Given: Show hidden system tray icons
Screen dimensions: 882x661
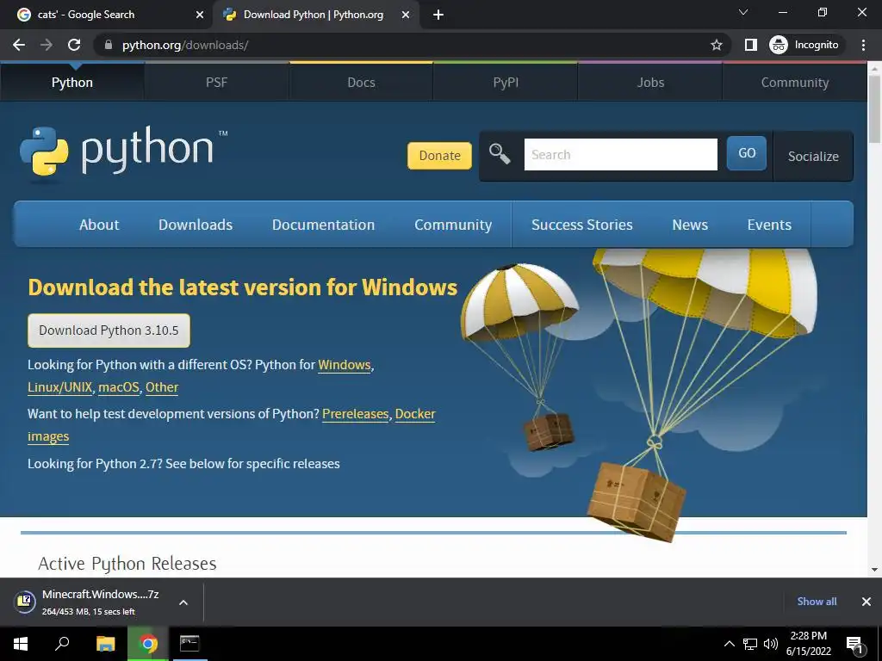Looking at the screenshot, I should tap(729, 644).
